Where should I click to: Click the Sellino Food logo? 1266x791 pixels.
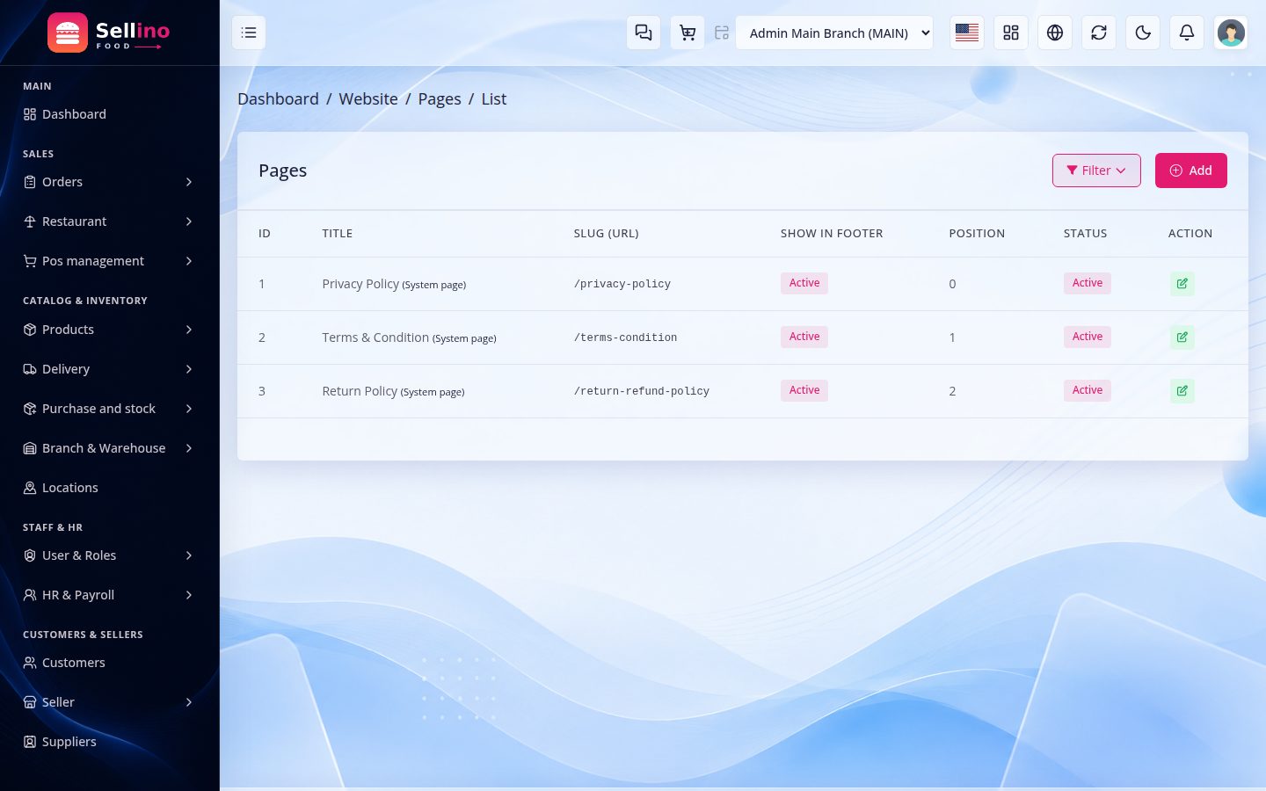click(109, 33)
